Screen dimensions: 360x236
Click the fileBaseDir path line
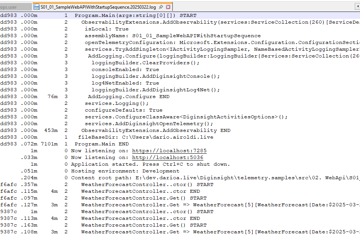pyautogui.click(x=145, y=137)
